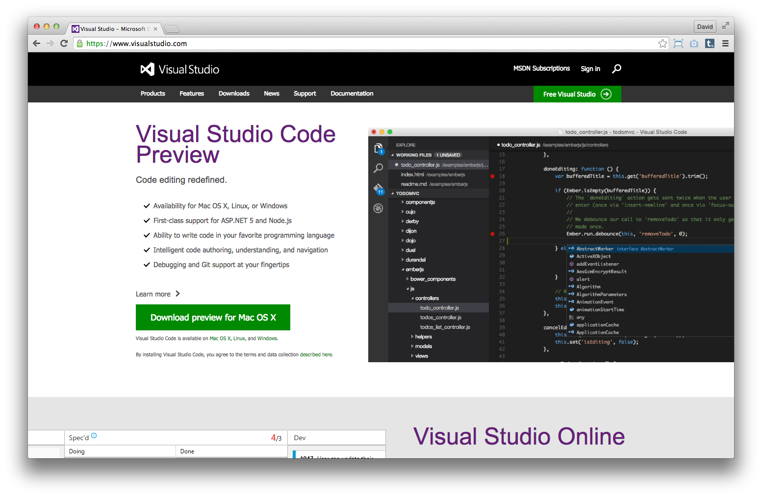Click the arrow circle on Free Visual Studio
762x497 pixels.
point(606,94)
